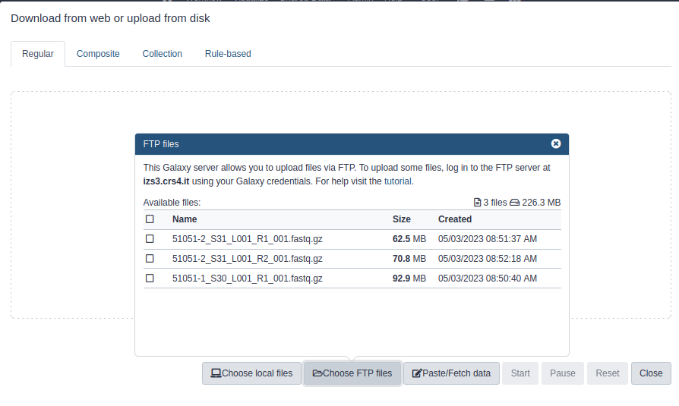Open the Collection tab
This screenshot has width=679, height=406.
163,54
